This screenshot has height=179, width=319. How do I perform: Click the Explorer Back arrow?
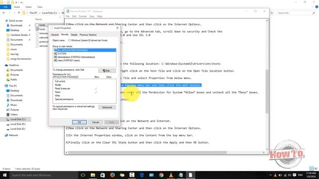click(4, 13)
